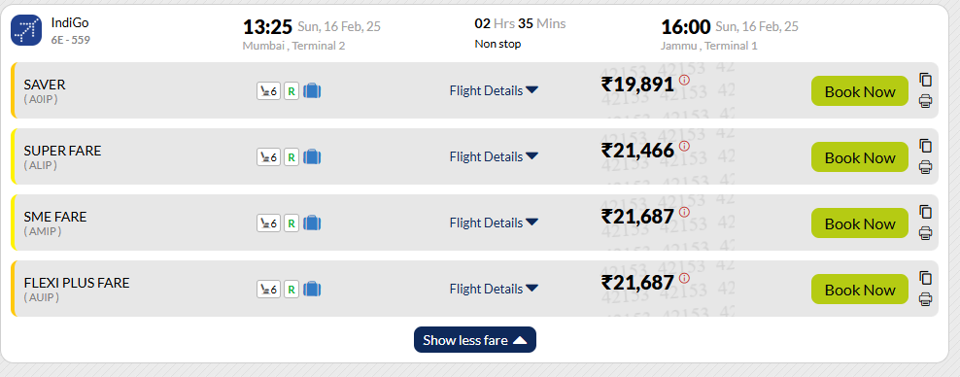960x377 pixels.
Task: Click the IndiGo airline logo
Action: pos(26,30)
